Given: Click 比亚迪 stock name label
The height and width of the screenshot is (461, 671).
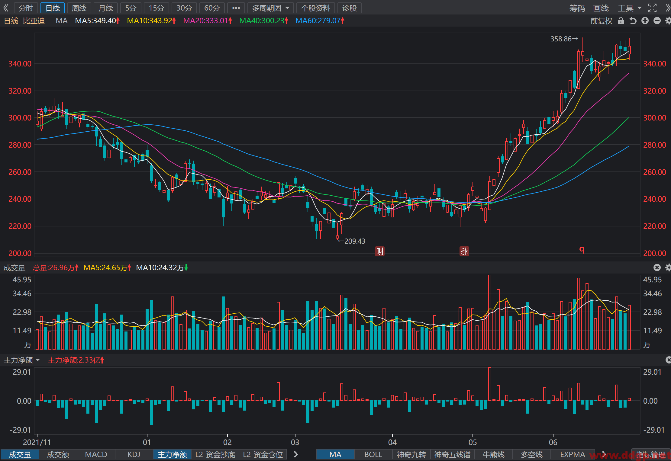Looking at the screenshot, I should (34, 21).
